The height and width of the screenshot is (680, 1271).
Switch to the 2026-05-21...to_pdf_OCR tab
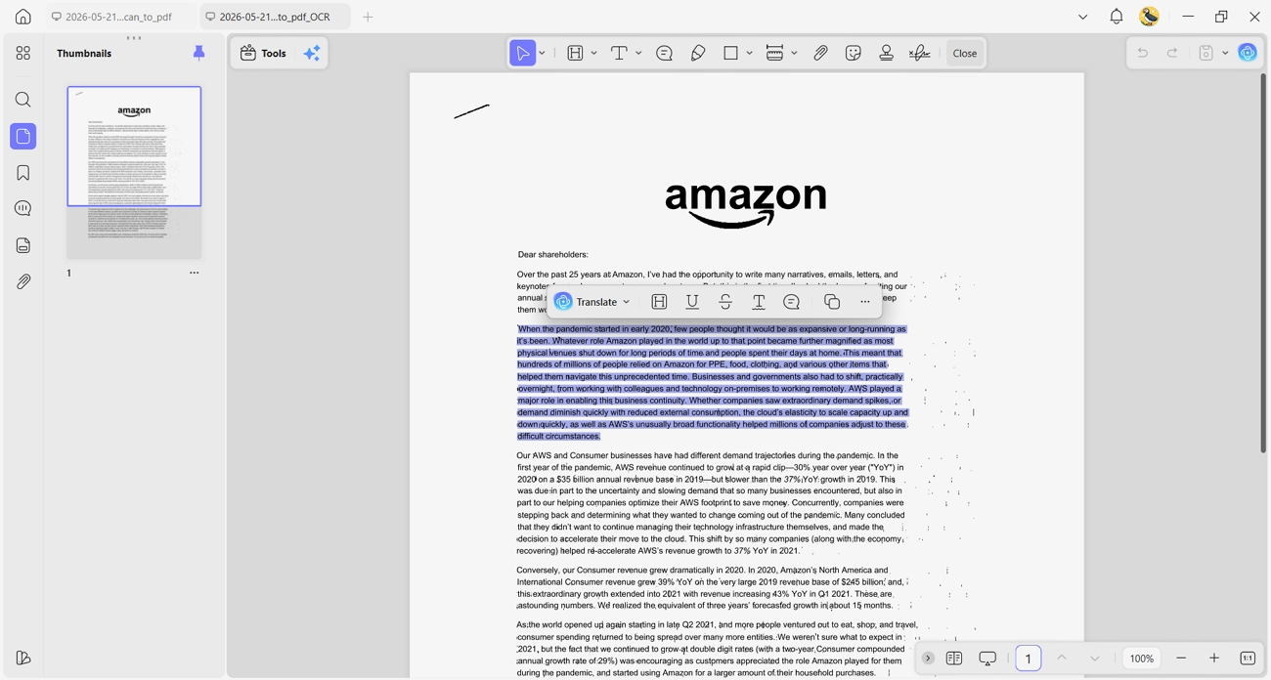[x=275, y=17]
